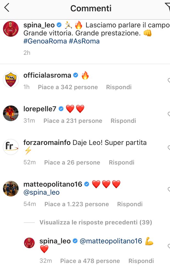Open the @spina_leo mention link
170x267 pixels.
click(x=41, y=192)
